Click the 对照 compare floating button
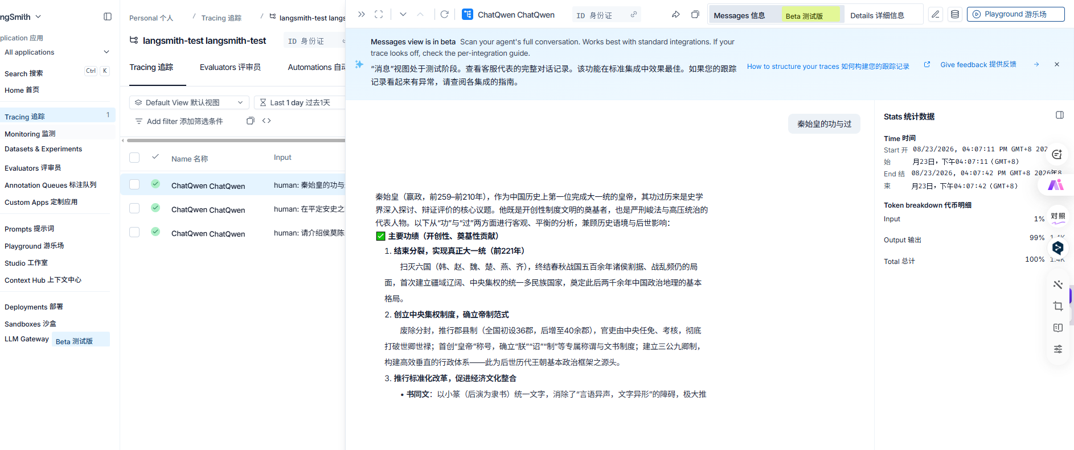This screenshot has height=450, width=1074. (1058, 217)
